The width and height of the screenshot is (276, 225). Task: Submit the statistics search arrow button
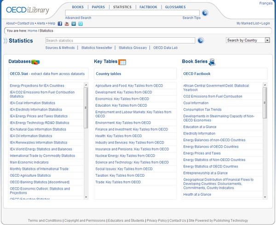[x=201, y=40]
